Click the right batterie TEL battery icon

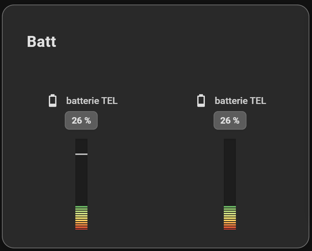pyautogui.click(x=201, y=101)
